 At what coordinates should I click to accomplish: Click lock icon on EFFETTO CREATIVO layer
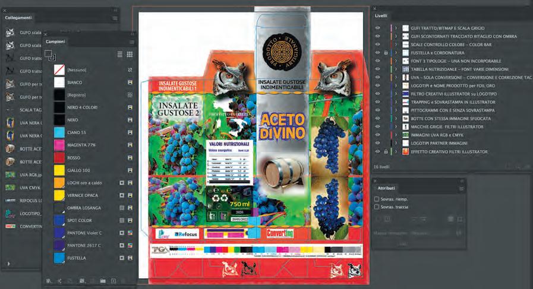point(386,152)
